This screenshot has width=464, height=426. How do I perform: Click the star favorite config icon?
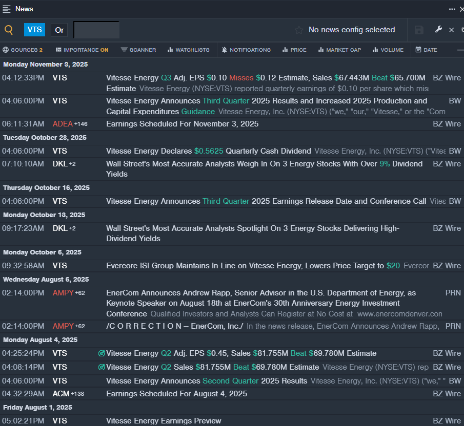pyautogui.click(x=299, y=30)
